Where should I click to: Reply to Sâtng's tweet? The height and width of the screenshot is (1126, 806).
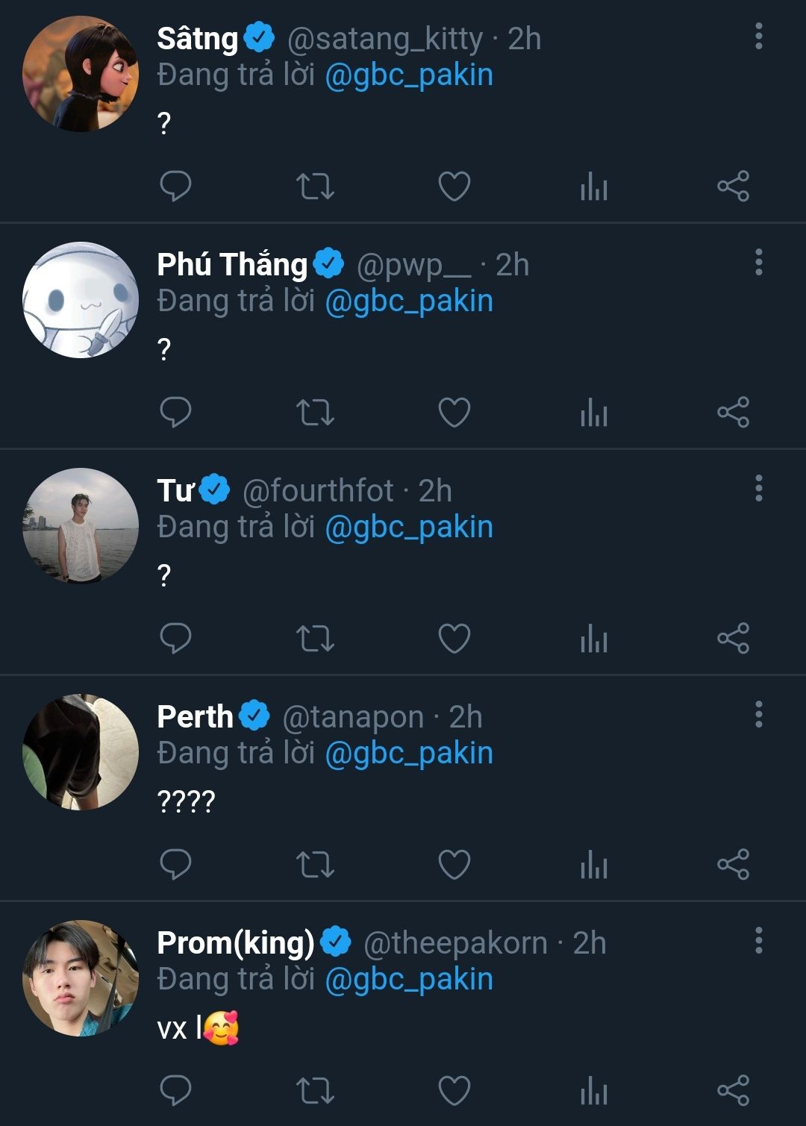[175, 186]
